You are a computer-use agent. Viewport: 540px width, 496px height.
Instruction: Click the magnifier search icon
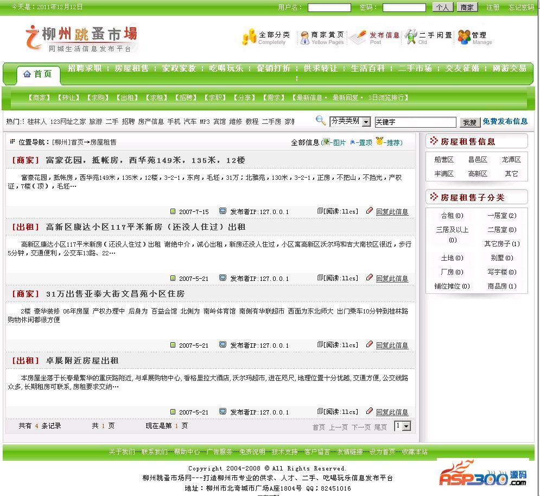click(321, 120)
